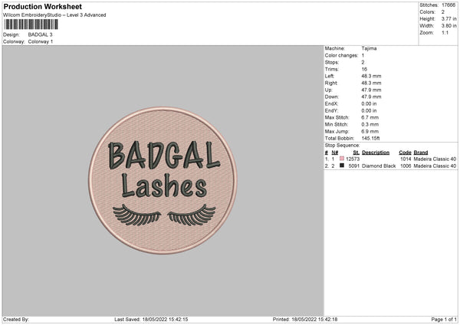The width and height of the screenshot is (460, 325).
Task: Click the Min Stitch value 0.3 mm
Action: point(370,125)
